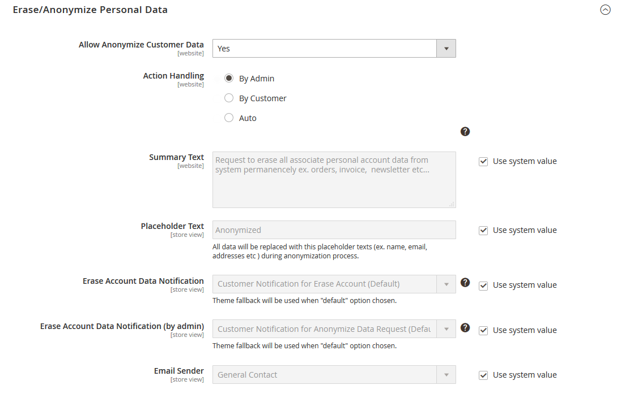The width and height of the screenshot is (621, 398).
Task: Open the Allow Anonymize Customer Data dropdown
Action: pos(334,49)
